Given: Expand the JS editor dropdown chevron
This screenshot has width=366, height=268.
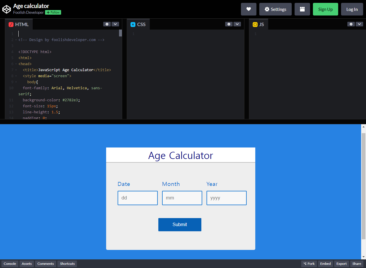Looking at the screenshot, I should click(x=359, y=24).
